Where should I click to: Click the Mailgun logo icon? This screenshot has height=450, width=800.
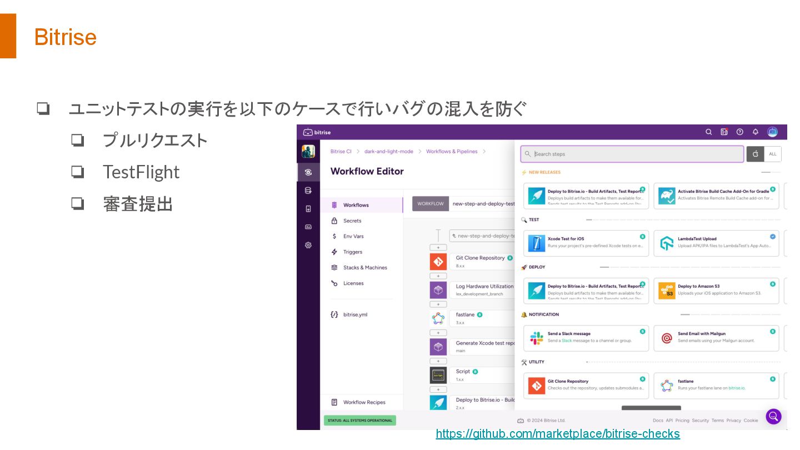pos(667,338)
